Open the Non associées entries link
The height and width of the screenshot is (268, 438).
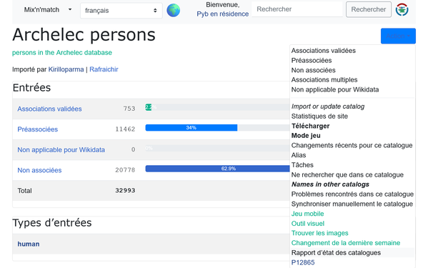point(39,170)
